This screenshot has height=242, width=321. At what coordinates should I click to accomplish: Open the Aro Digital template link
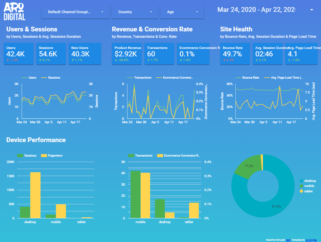tap(311, 240)
